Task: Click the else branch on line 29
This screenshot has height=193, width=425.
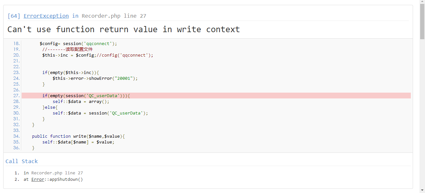Action: pyautogui.click(x=50, y=107)
